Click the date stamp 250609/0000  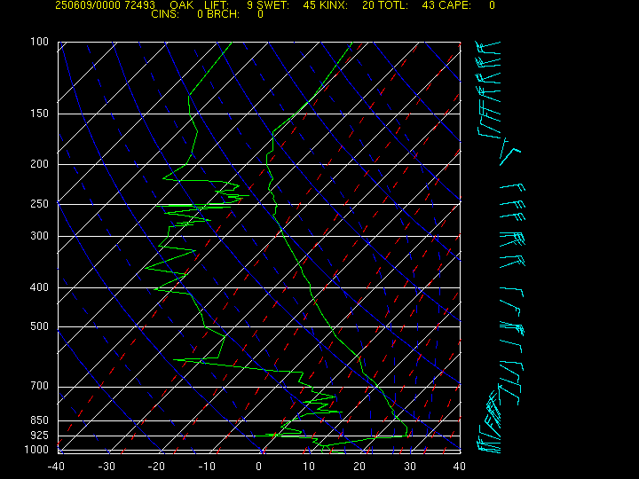click(x=88, y=5)
